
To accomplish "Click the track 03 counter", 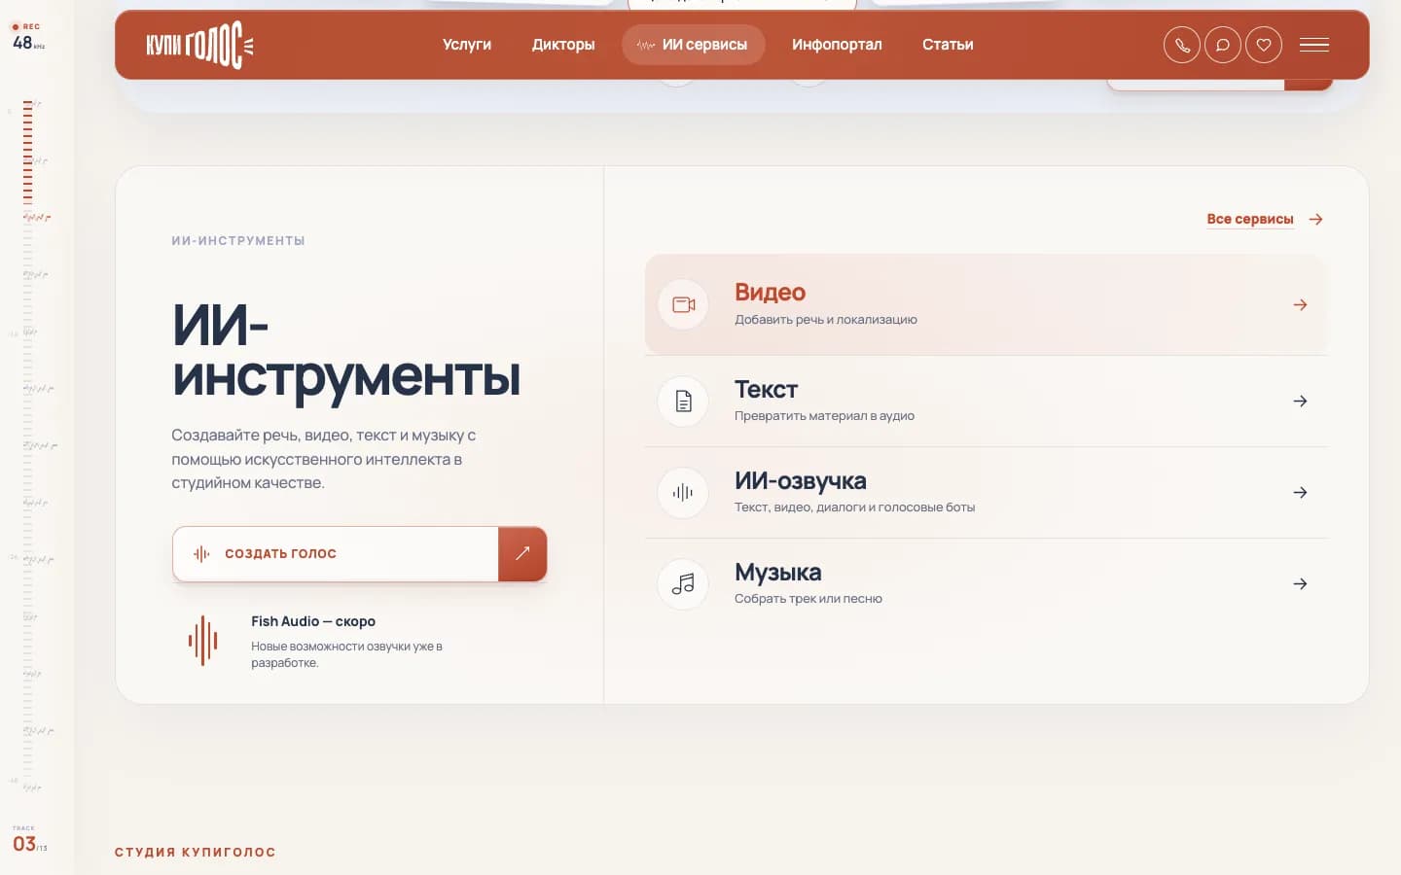I will (29, 843).
